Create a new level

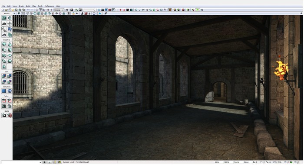point(3,10)
